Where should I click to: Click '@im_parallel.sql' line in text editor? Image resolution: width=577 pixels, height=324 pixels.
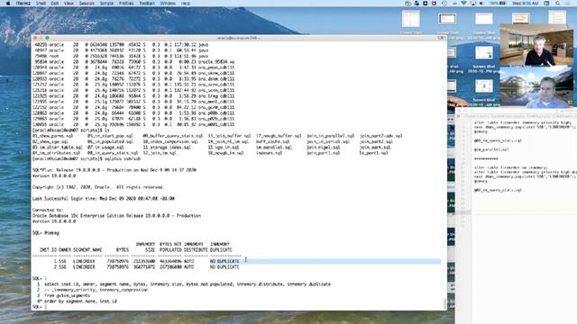491,149
